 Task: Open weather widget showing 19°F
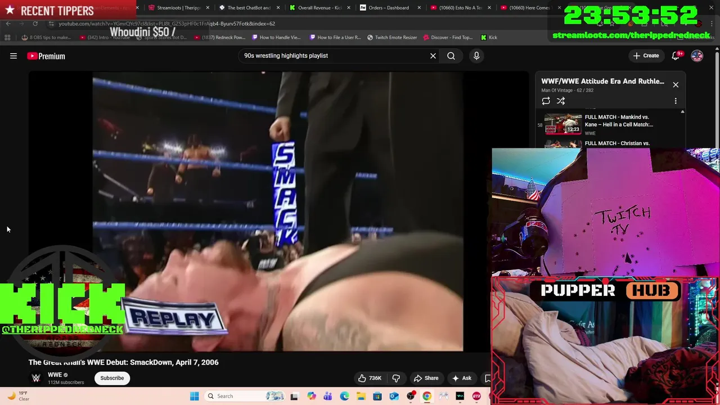pyautogui.click(x=18, y=396)
